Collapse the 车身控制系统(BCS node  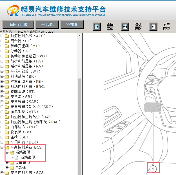pyautogui.click(x=2, y=147)
